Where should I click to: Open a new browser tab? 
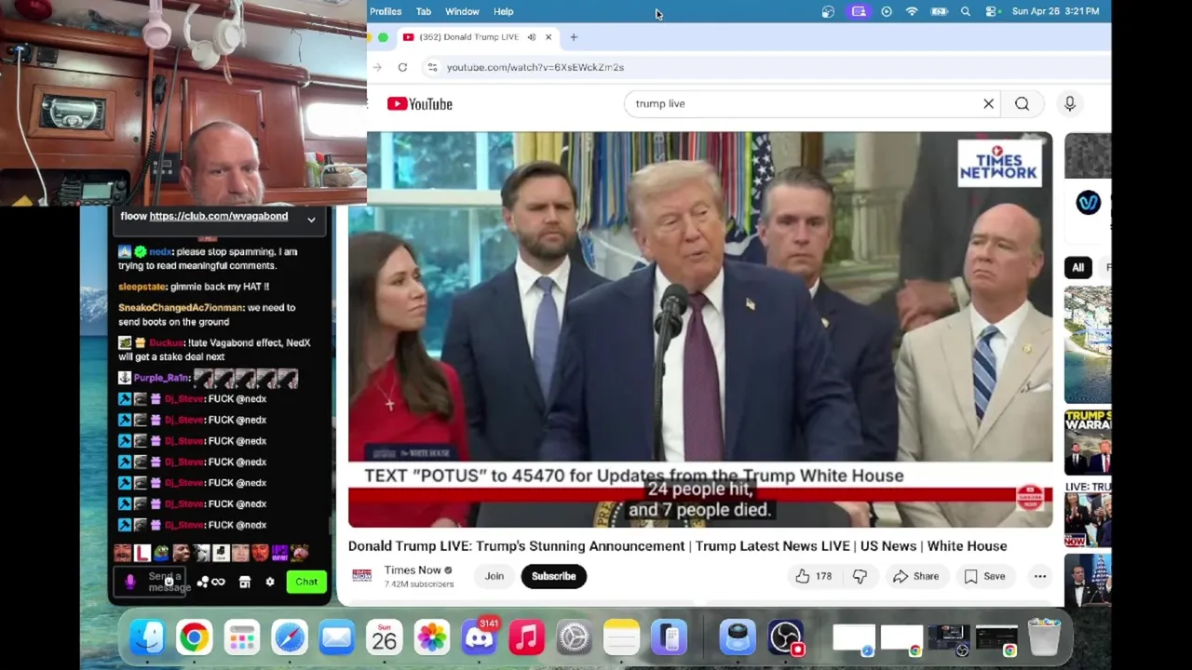point(574,37)
